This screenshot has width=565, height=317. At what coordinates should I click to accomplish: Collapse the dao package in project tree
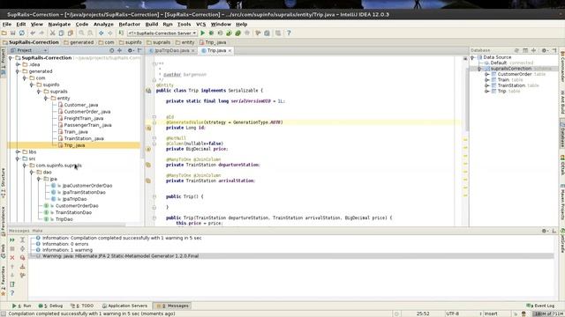click(32, 173)
